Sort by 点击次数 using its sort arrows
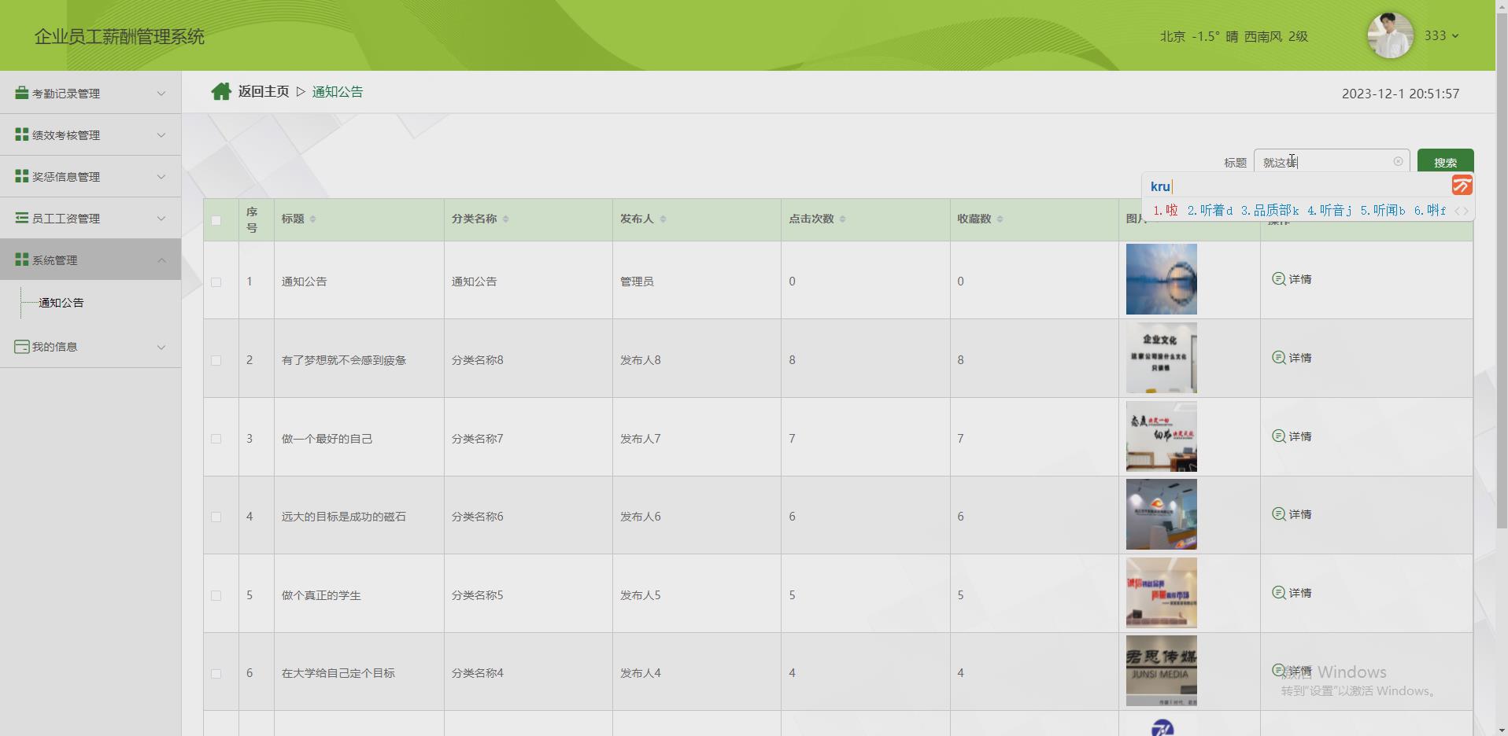1508x736 pixels. (x=842, y=219)
